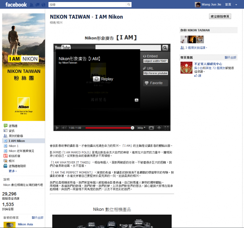Open Wang Jun Jie profile link
This screenshot has width=244, height=228.
211,5
